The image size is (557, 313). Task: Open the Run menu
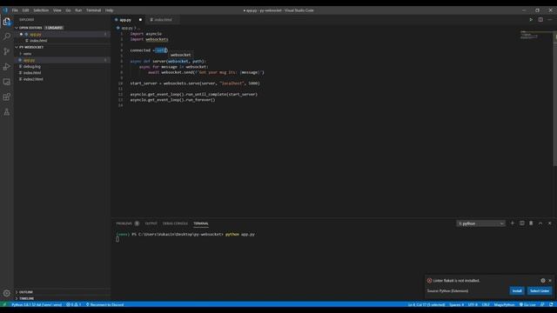tap(78, 10)
